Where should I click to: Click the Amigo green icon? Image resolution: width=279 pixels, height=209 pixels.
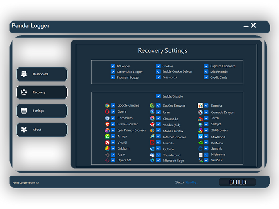[107, 136]
